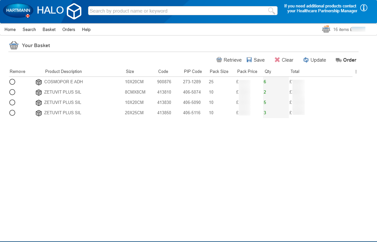Focus the product search input field
The width and height of the screenshot is (377, 242).
(183, 11)
